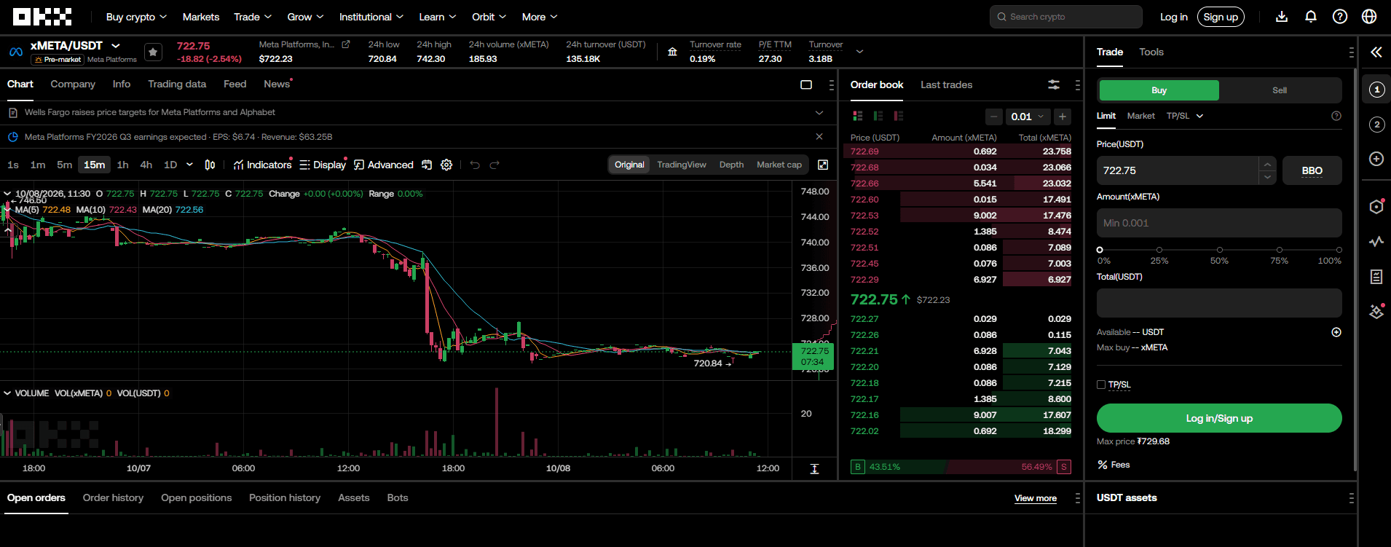The width and height of the screenshot is (1391, 547).
Task: Add xMETA/USDT to favorites with star
Action: click(153, 52)
